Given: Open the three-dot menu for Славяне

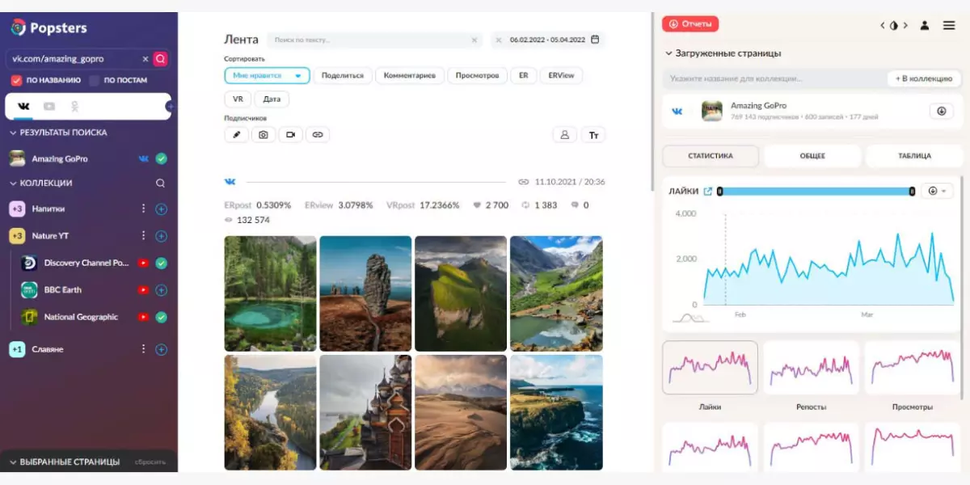Looking at the screenshot, I should coord(144,349).
